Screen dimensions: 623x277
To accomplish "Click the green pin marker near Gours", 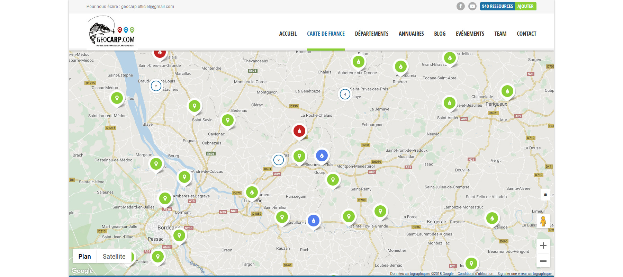I will point(333,180).
